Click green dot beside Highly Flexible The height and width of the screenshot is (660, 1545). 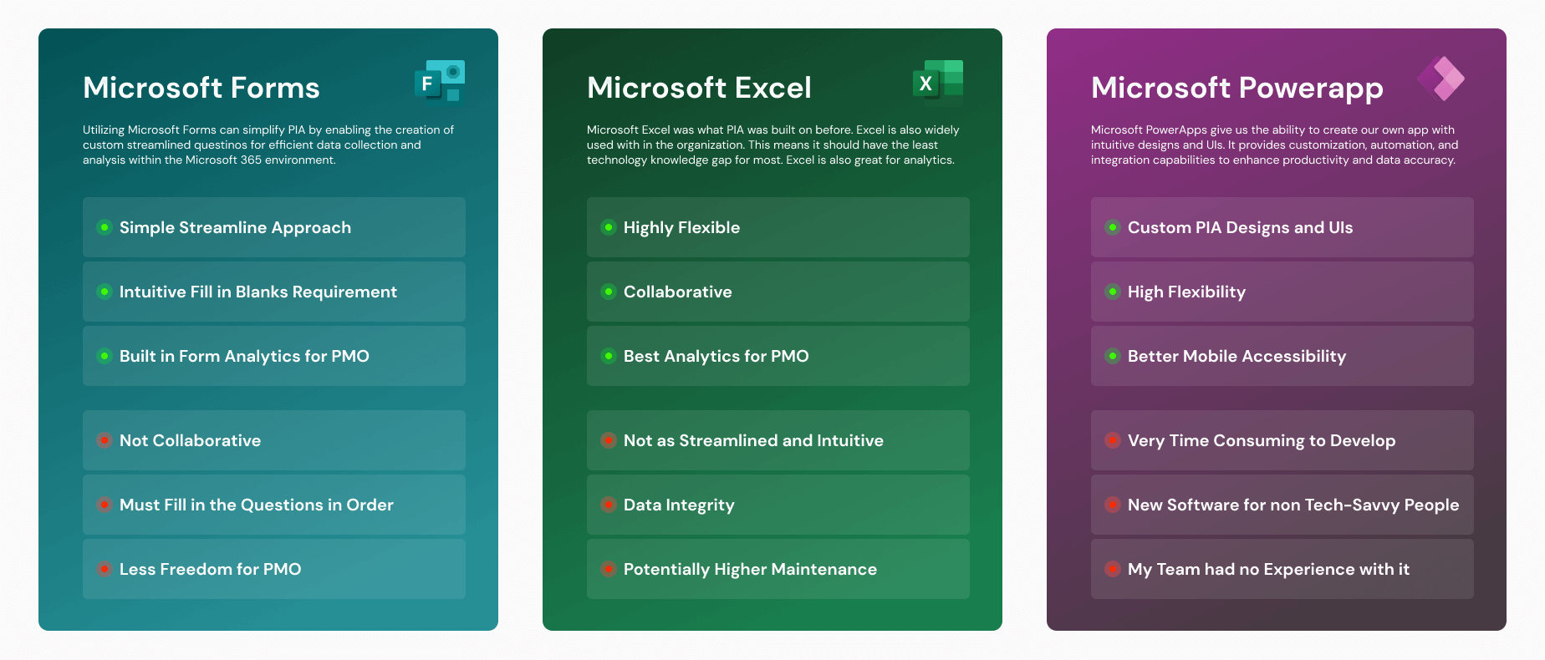[609, 227]
